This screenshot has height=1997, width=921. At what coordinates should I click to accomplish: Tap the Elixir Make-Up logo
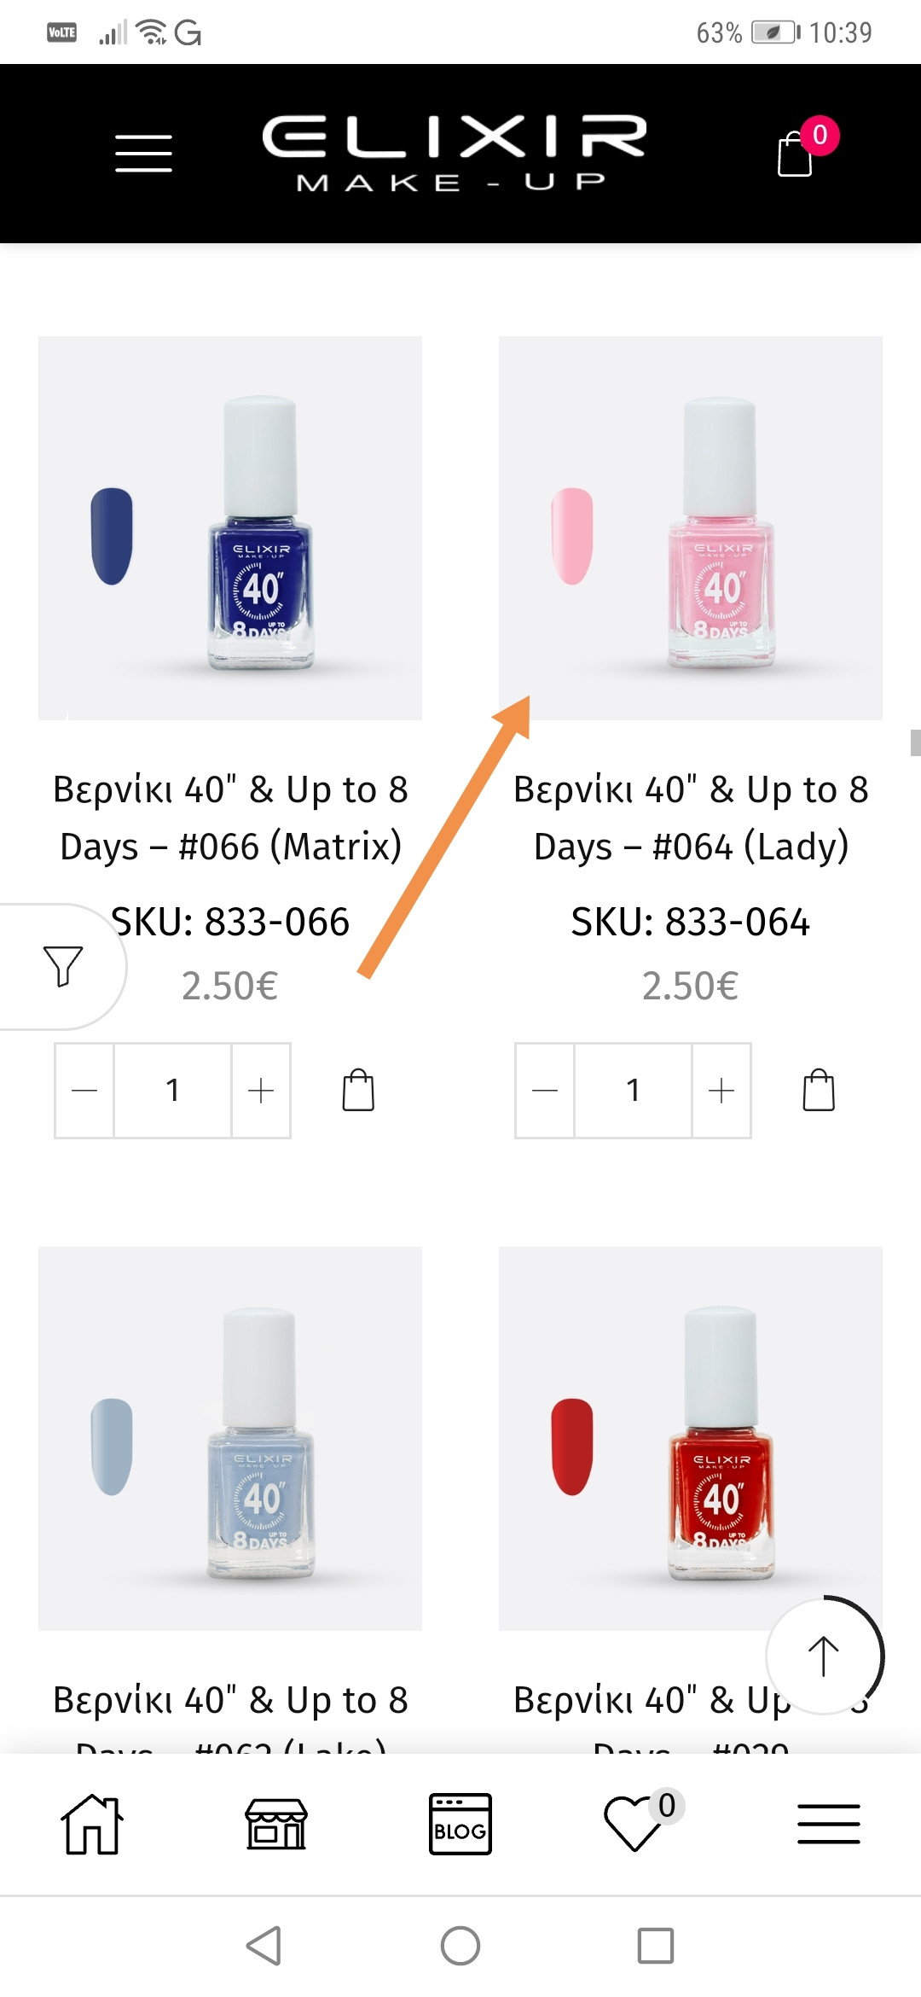click(454, 154)
